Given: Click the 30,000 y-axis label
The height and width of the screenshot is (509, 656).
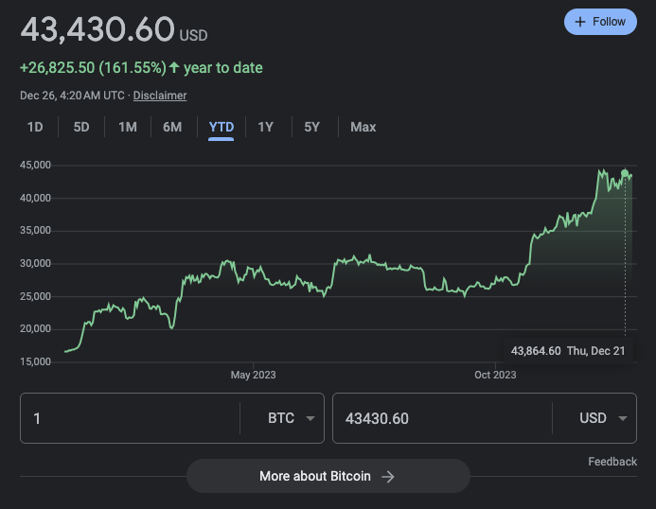Looking at the screenshot, I should pos(35,264).
